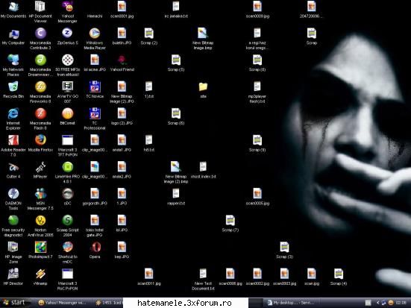Viewport: 411px width, 308px height.
Task: Open Shortcut to mIDC icon
Action: pyautogui.click(x=68, y=252)
